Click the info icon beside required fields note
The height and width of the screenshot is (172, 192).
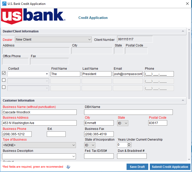click(68, 167)
